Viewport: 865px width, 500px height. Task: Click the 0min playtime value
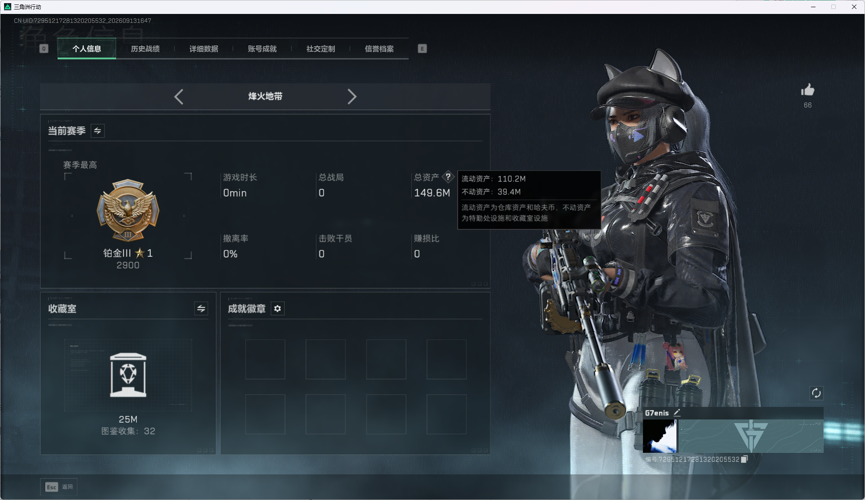(235, 193)
